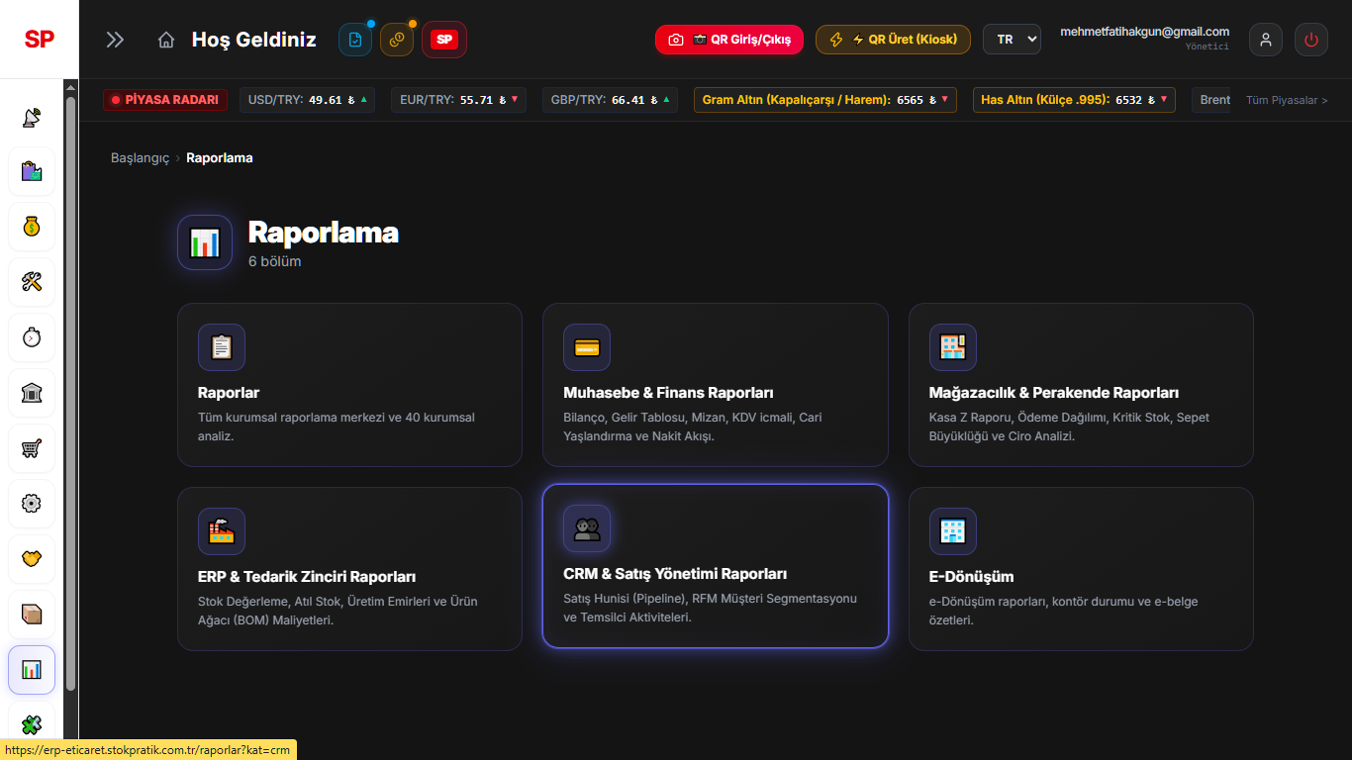The height and width of the screenshot is (760, 1352).
Task: Open the handshake sidebar module
Action: coord(32,560)
